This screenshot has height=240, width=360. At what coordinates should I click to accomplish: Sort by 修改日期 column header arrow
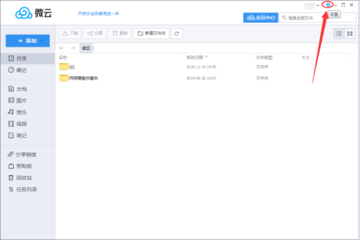click(206, 57)
